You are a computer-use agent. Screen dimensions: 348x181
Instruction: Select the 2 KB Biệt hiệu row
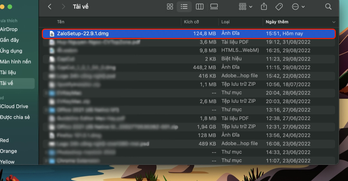188,59
